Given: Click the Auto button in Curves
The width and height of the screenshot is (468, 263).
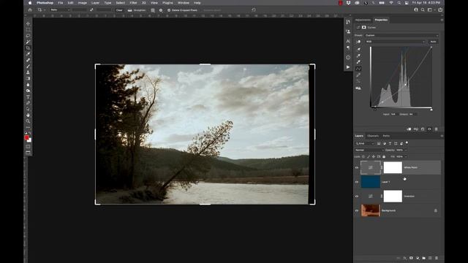Looking at the screenshot, I should point(433,42).
